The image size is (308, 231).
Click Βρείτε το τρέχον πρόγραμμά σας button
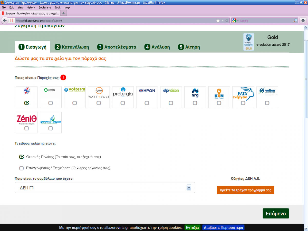pos(246,190)
